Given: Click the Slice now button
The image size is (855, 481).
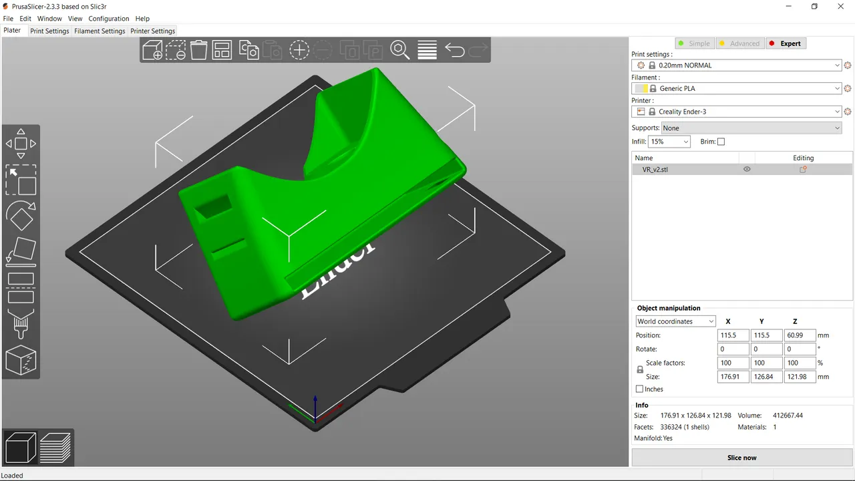Looking at the screenshot, I should (741, 458).
